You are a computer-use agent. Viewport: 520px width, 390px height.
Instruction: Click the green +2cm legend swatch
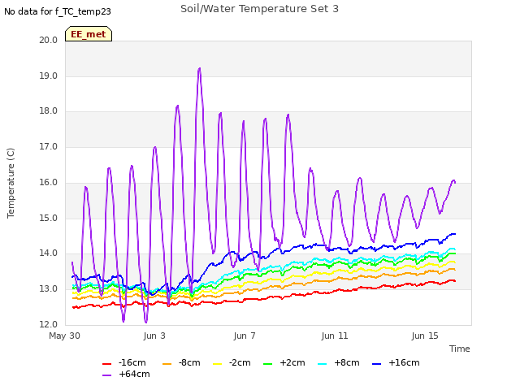click(267, 364)
